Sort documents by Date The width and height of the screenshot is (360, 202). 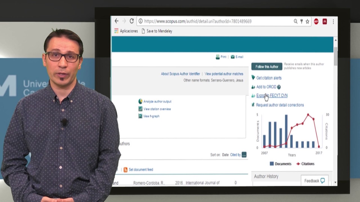pyautogui.click(x=225, y=155)
